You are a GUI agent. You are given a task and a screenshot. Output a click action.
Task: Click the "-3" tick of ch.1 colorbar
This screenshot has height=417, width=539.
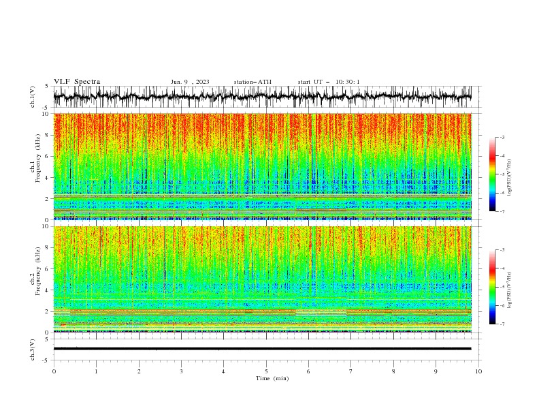point(502,137)
